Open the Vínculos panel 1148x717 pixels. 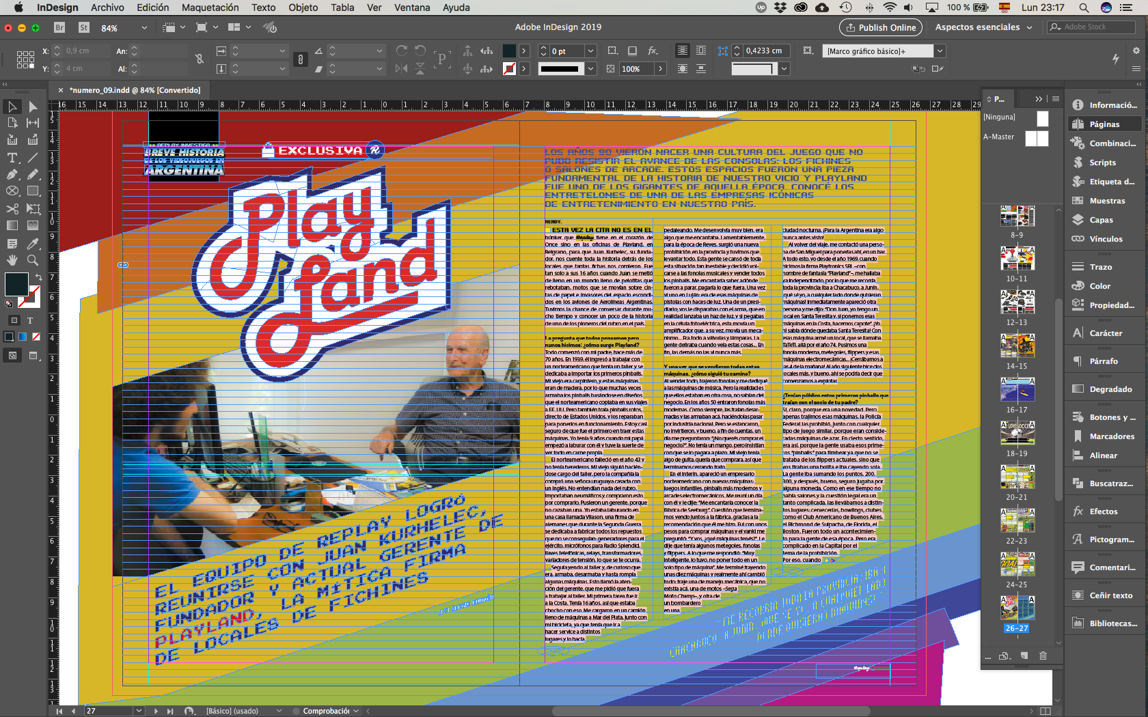click(1106, 239)
